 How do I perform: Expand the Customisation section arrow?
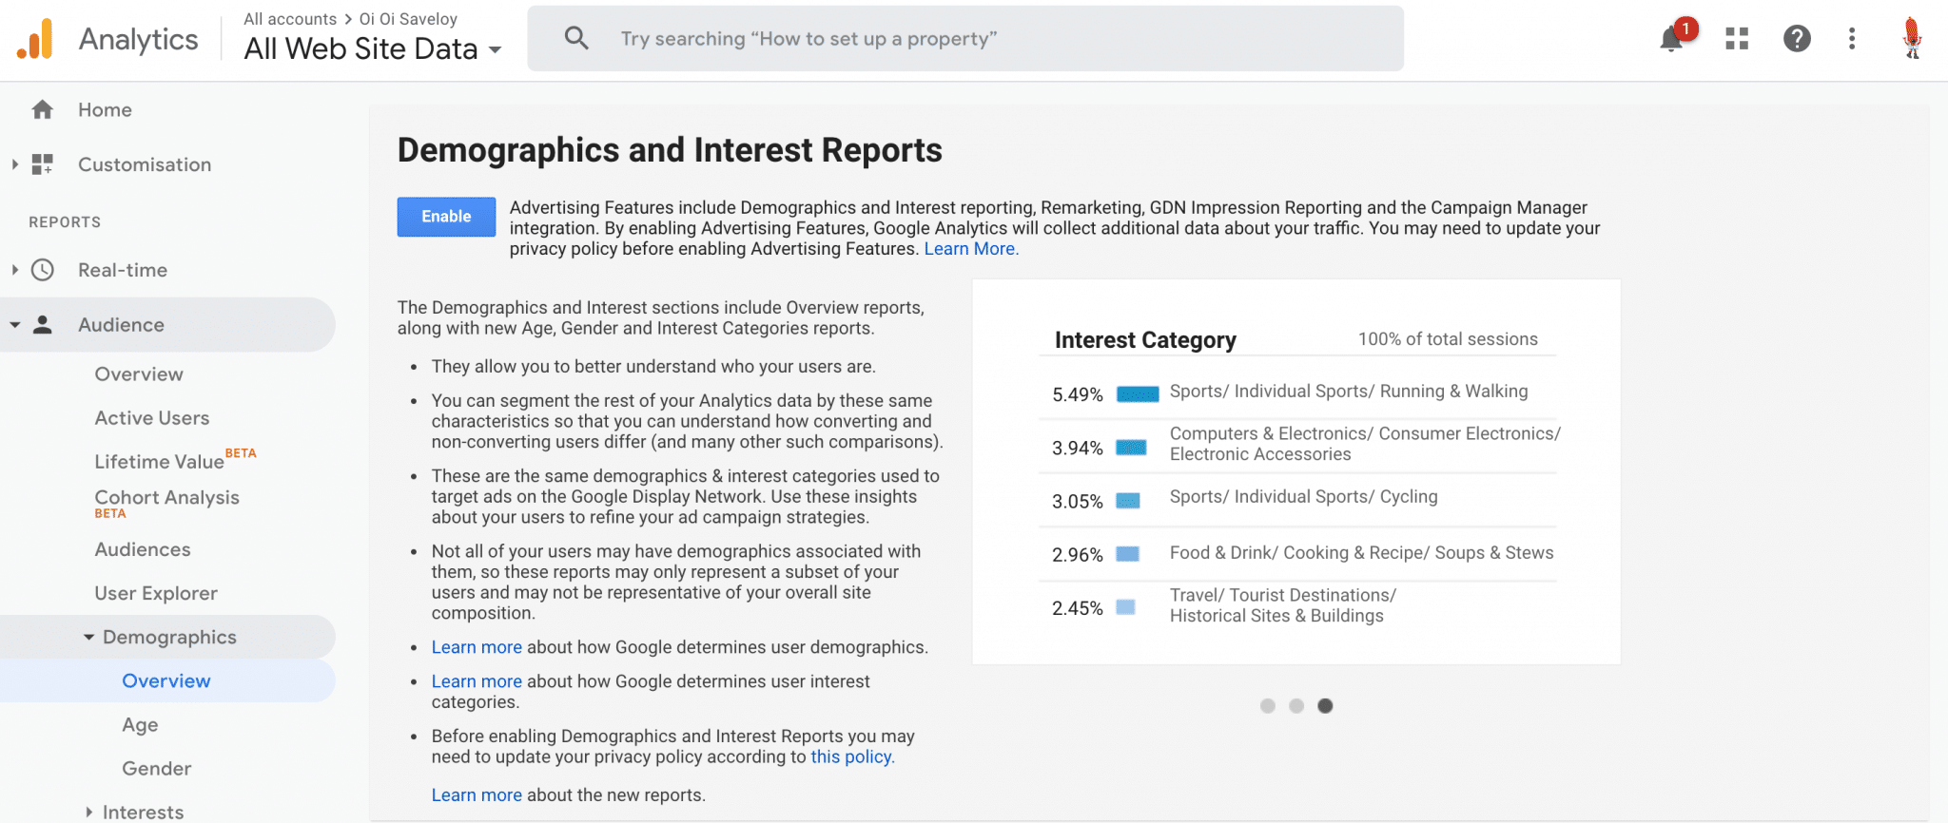coord(14,164)
